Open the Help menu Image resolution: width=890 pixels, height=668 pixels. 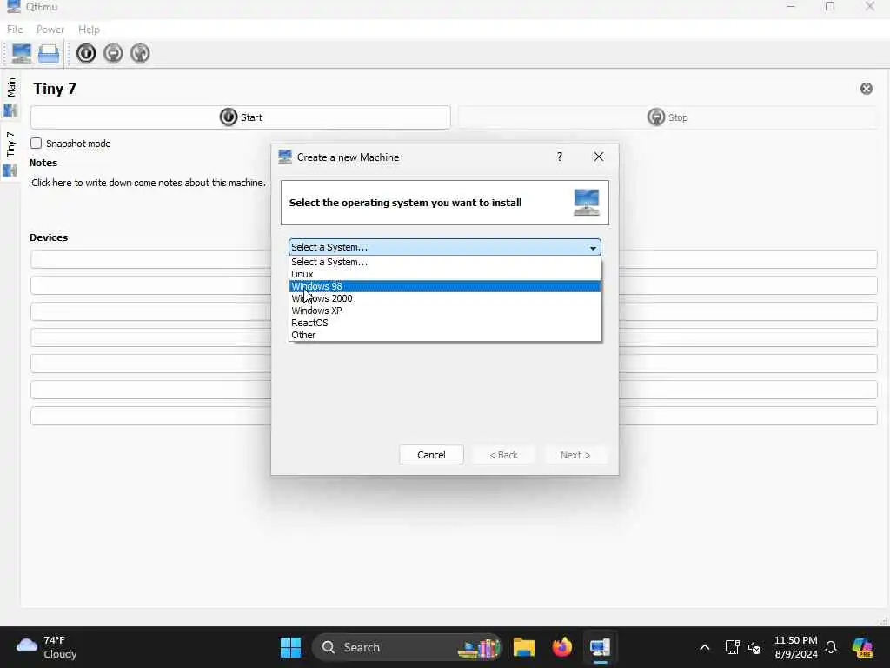click(90, 30)
